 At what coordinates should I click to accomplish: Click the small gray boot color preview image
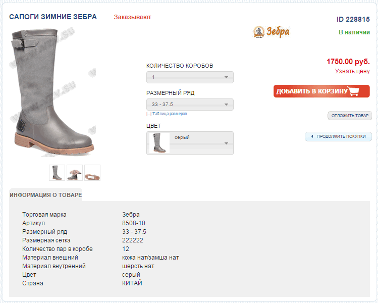tap(159, 143)
